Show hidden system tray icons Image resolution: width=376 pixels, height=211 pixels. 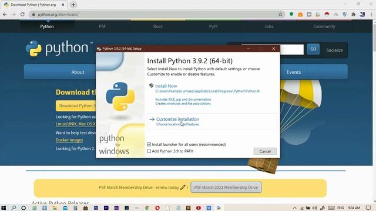[295, 207]
